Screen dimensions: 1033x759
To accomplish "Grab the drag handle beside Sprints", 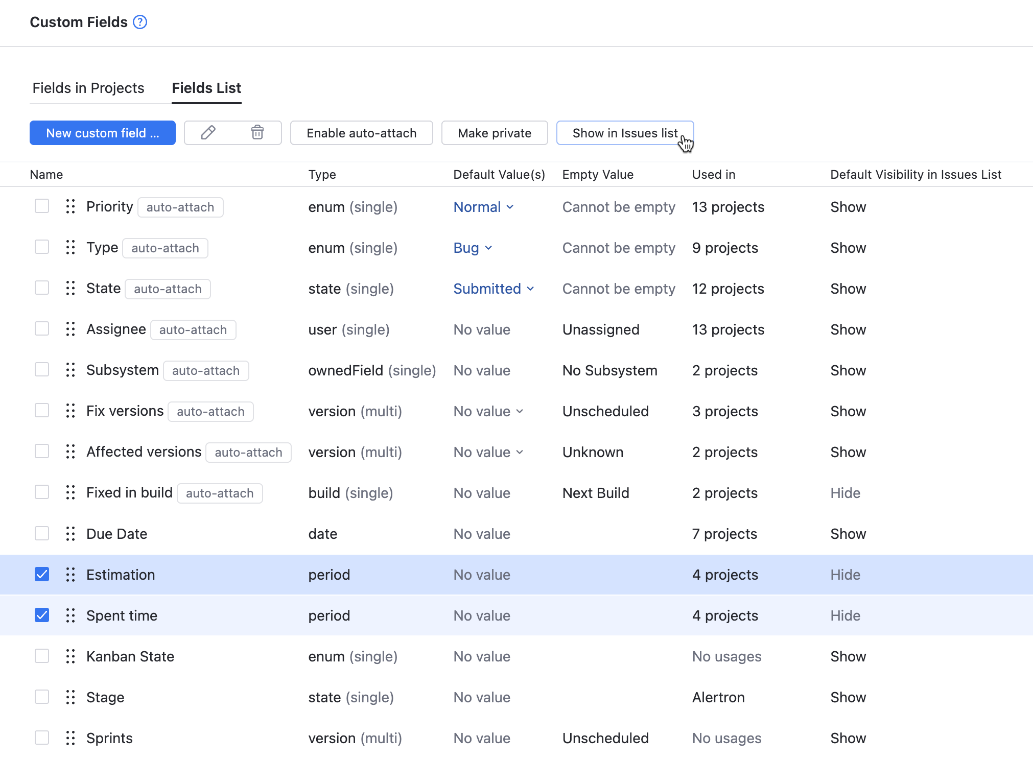I will pos(71,738).
